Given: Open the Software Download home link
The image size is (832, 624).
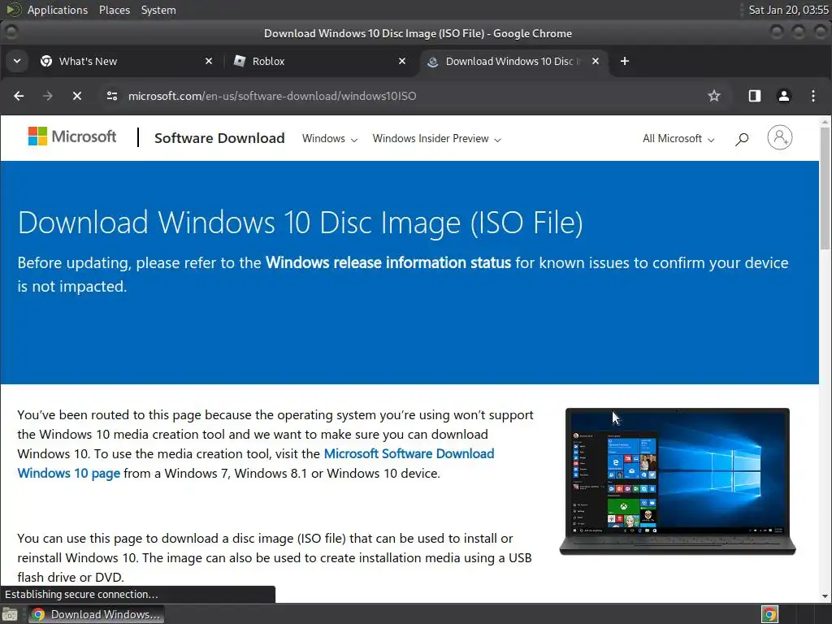Looking at the screenshot, I should [x=219, y=138].
